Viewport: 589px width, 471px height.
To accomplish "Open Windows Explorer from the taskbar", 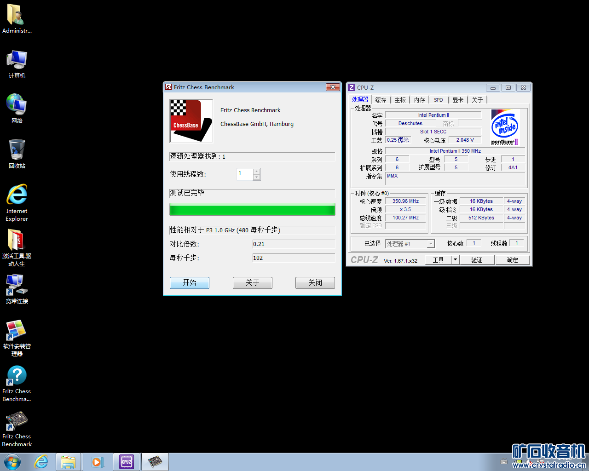I will coord(69,462).
